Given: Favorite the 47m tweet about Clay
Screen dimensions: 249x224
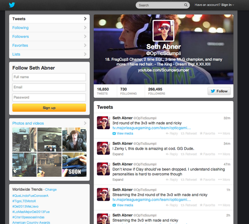Looking at the screenshot, I should pyautogui.click(x=207, y=180).
